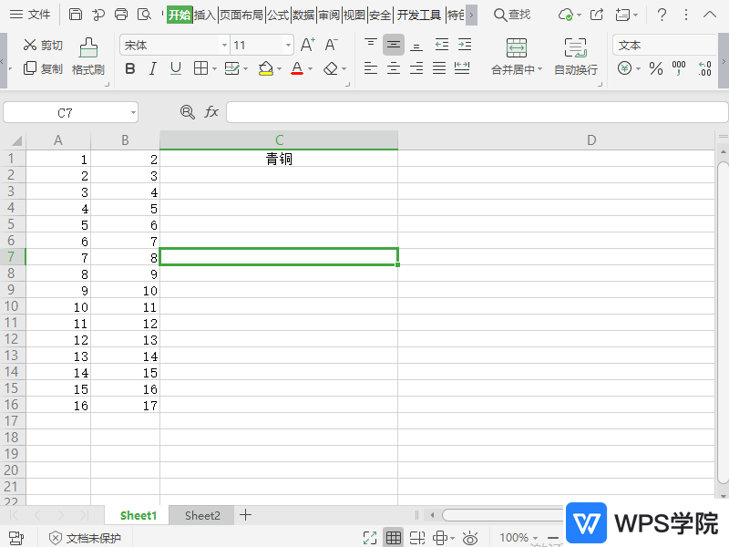Switch to the Sheet2 worksheet tab
This screenshot has width=729, height=547.
[202, 515]
